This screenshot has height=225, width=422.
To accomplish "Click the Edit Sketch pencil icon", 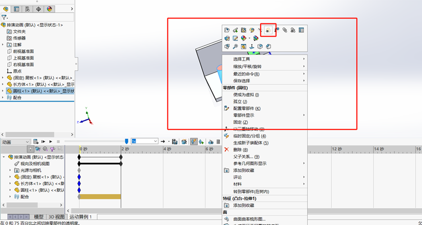I will pyautogui.click(x=235, y=38).
